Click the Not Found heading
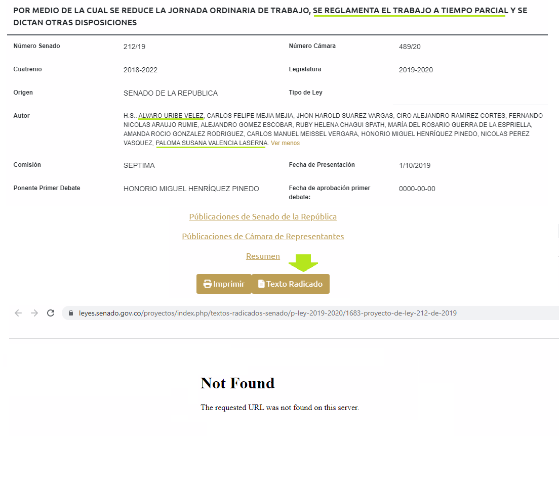 coord(237,383)
